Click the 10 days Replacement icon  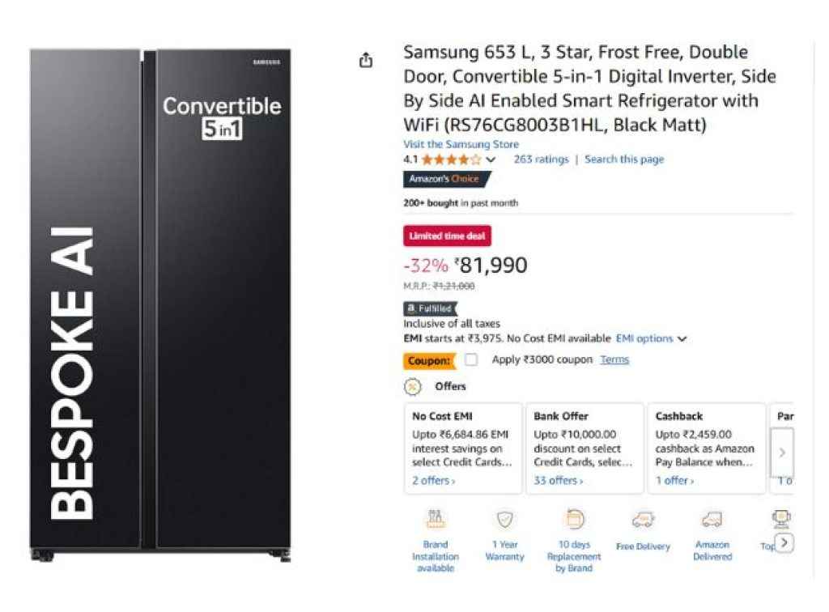point(574,519)
